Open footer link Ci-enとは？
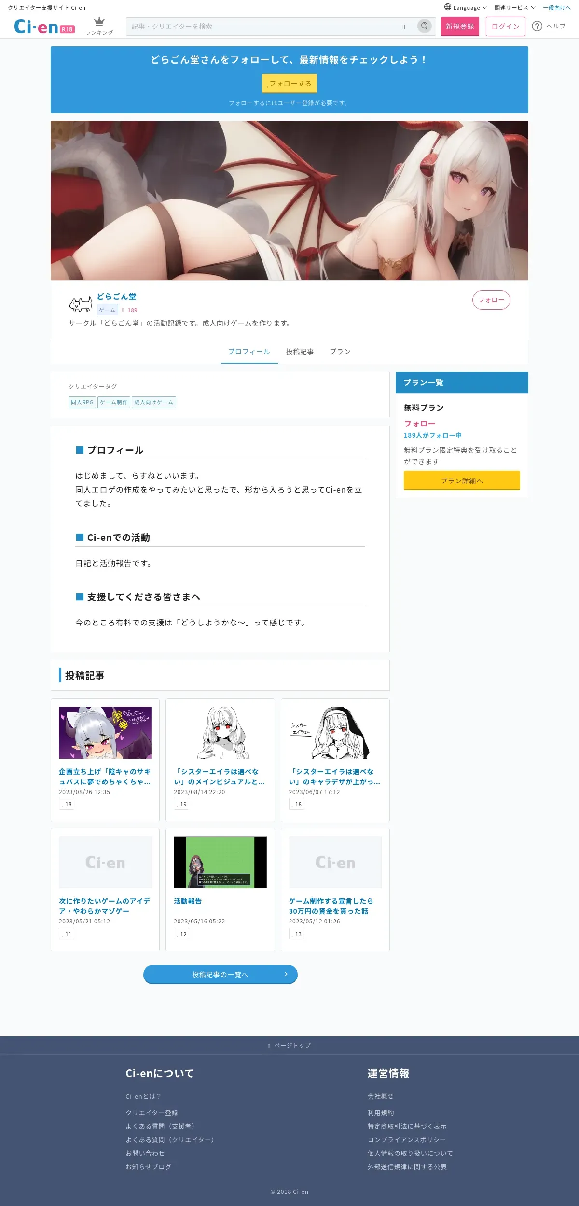The width and height of the screenshot is (579, 1206). [x=143, y=1097]
